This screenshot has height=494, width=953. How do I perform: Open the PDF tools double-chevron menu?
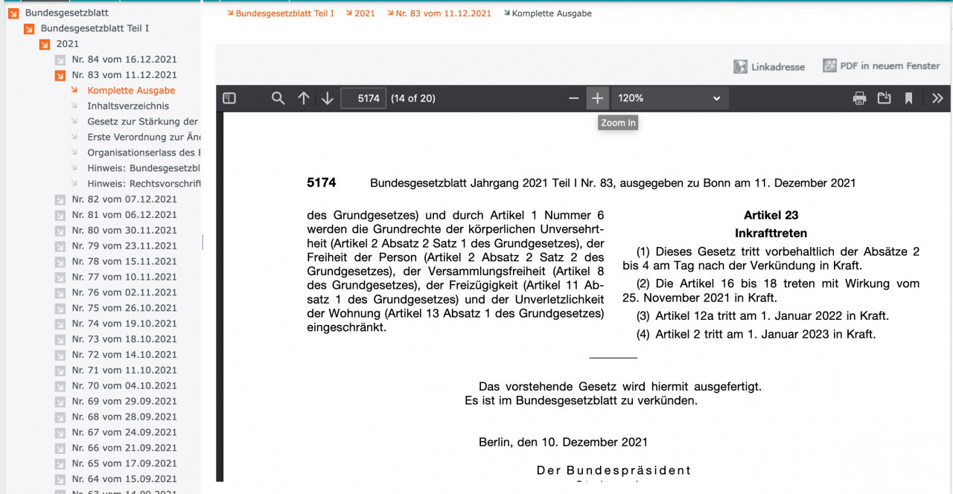(937, 98)
